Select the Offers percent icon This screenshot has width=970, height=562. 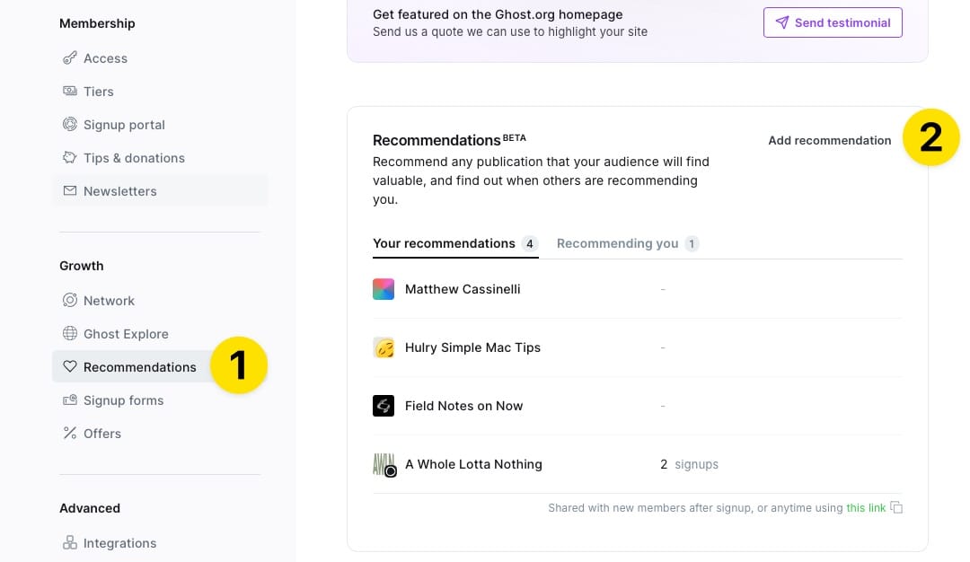tap(70, 433)
